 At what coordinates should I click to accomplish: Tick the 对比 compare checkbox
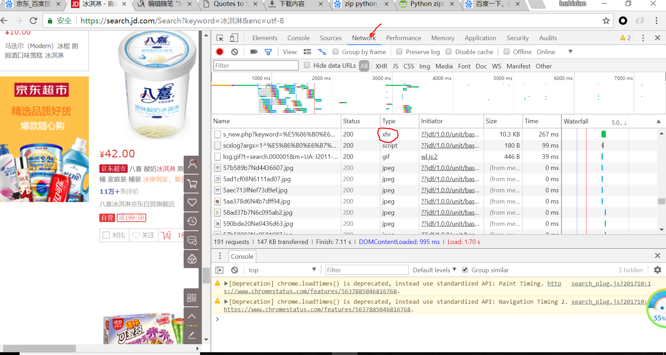pyautogui.click(x=106, y=235)
